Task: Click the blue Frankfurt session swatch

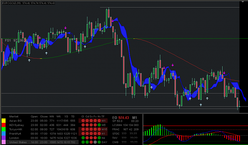Action: point(4,134)
